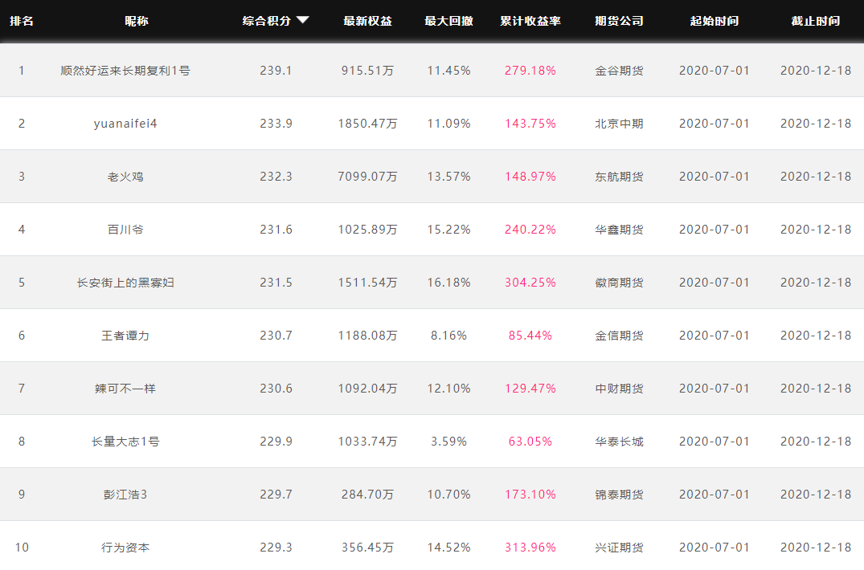Click futures company 金谷期货
Image resolution: width=864 pixels, height=570 pixels.
point(620,71)
